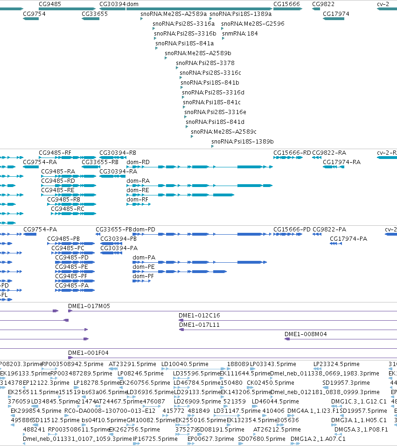Click the snoRNA:Psi28S-3378 label
This screenshot has height=446, width=397.
tap(205, 63)
